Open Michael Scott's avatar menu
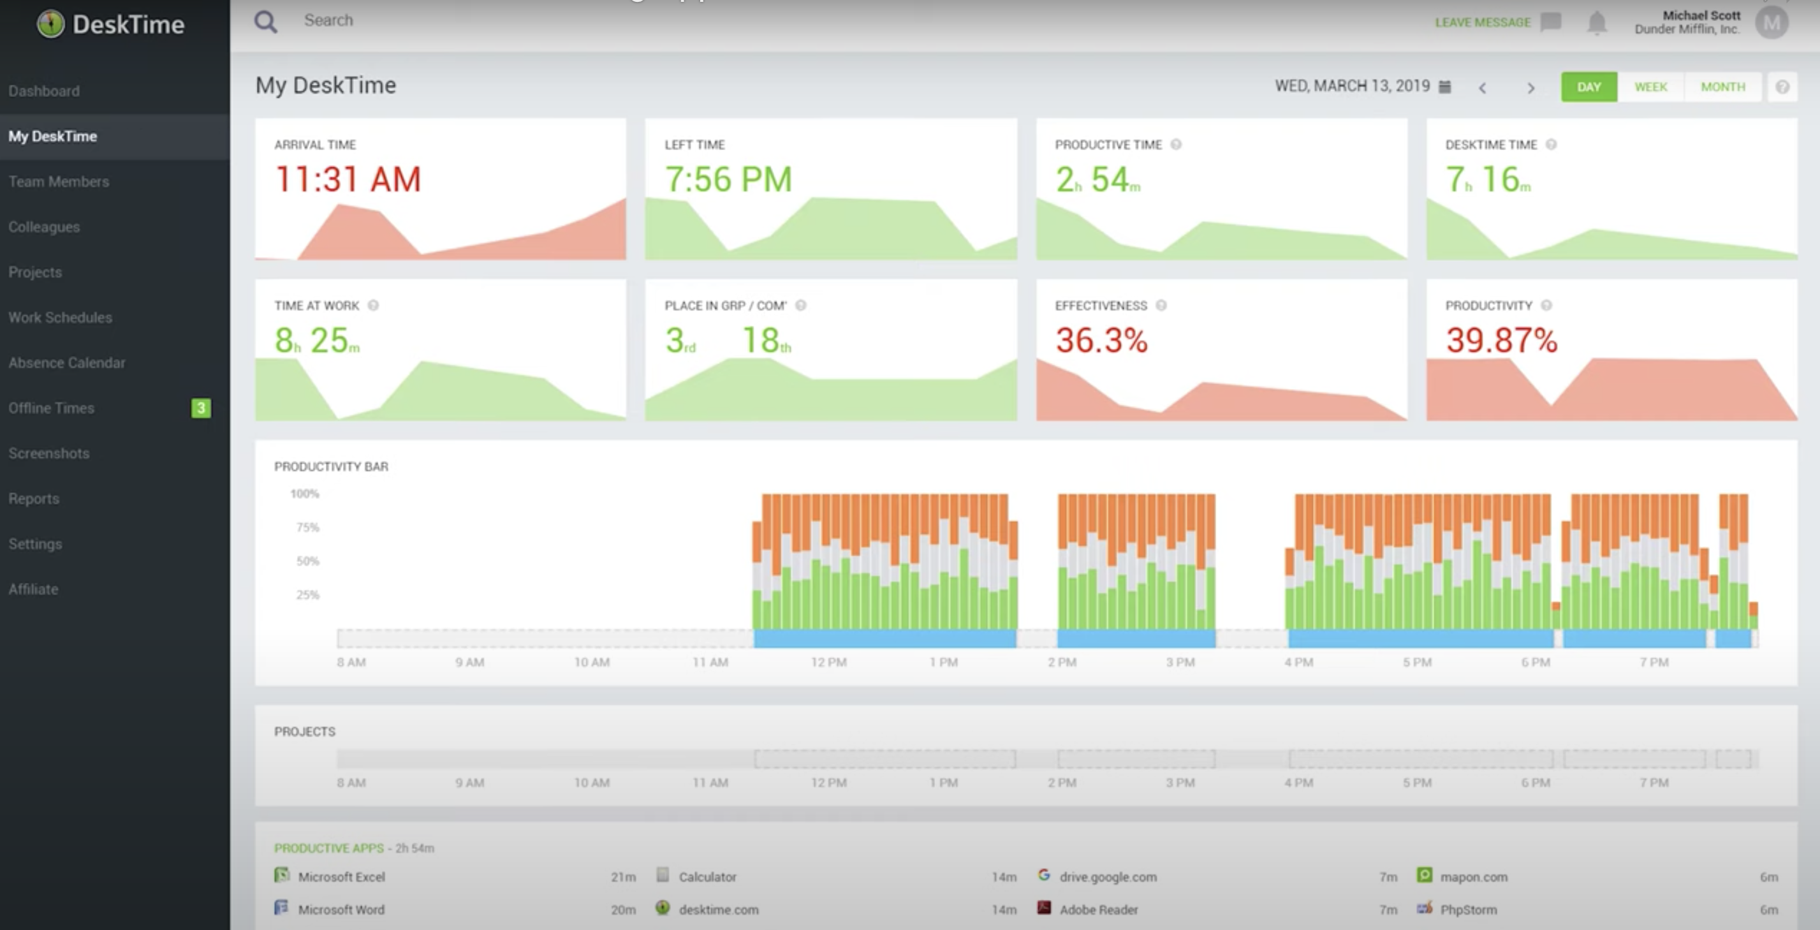1820x930 pixels. 1772,22
